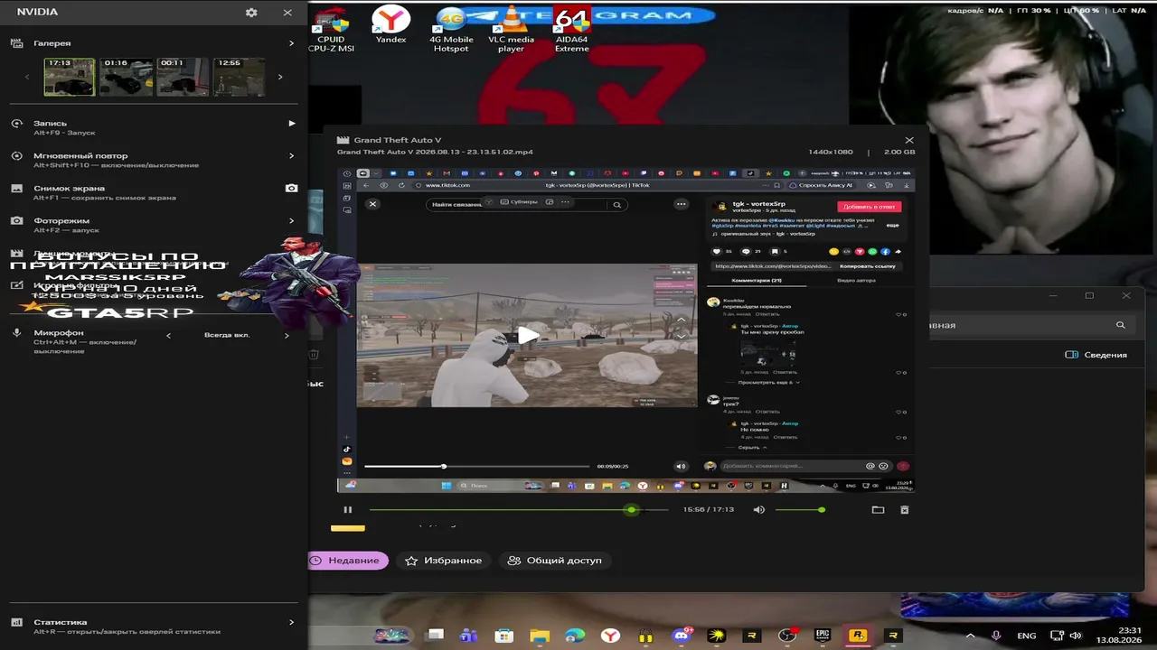The image size is (1157, 650).
Task: Open network settings from the taskbar tray
Action: point(1056,636)
